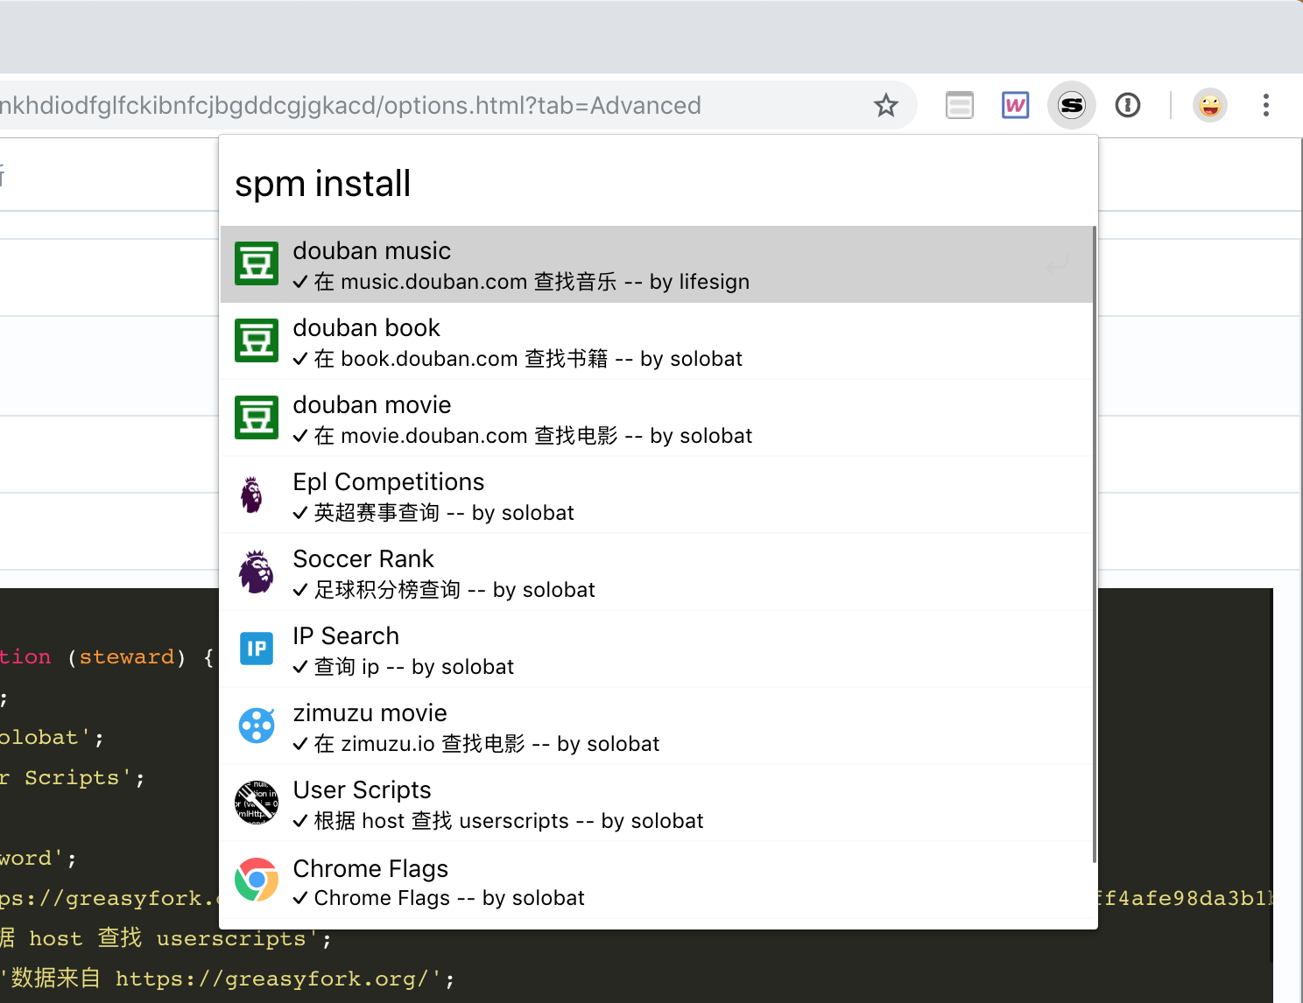1303x1003 pixels.
Task: Click the results list scrollbar
Action: coord(1094,544)
